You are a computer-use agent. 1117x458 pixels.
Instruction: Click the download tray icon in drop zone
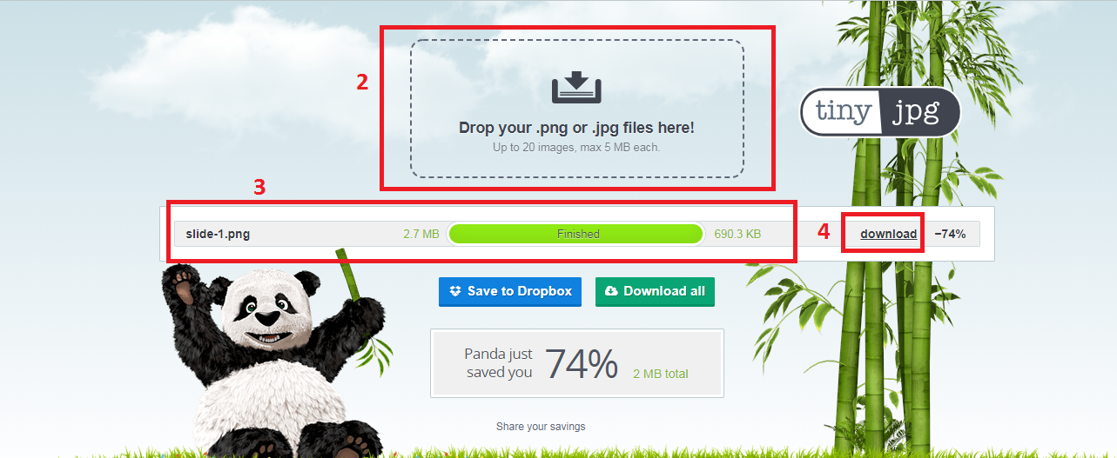click(576, 89)
